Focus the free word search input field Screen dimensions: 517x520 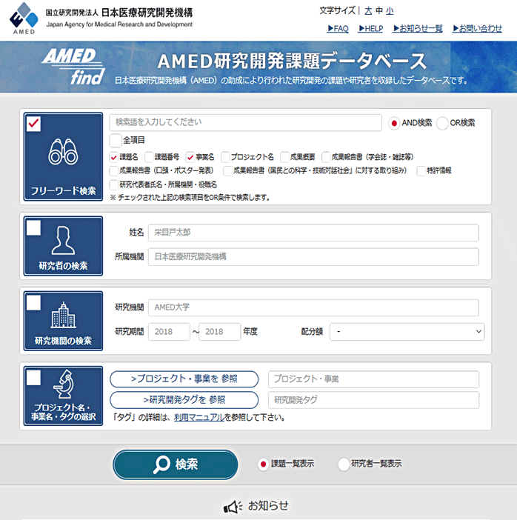tap(245, 123)
